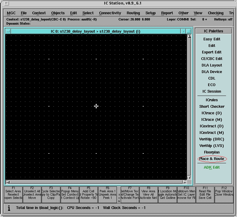The image size is (237, 217).
Task: Click the horizontal scrollbar right arrow
Action: (x=185, y=182)
